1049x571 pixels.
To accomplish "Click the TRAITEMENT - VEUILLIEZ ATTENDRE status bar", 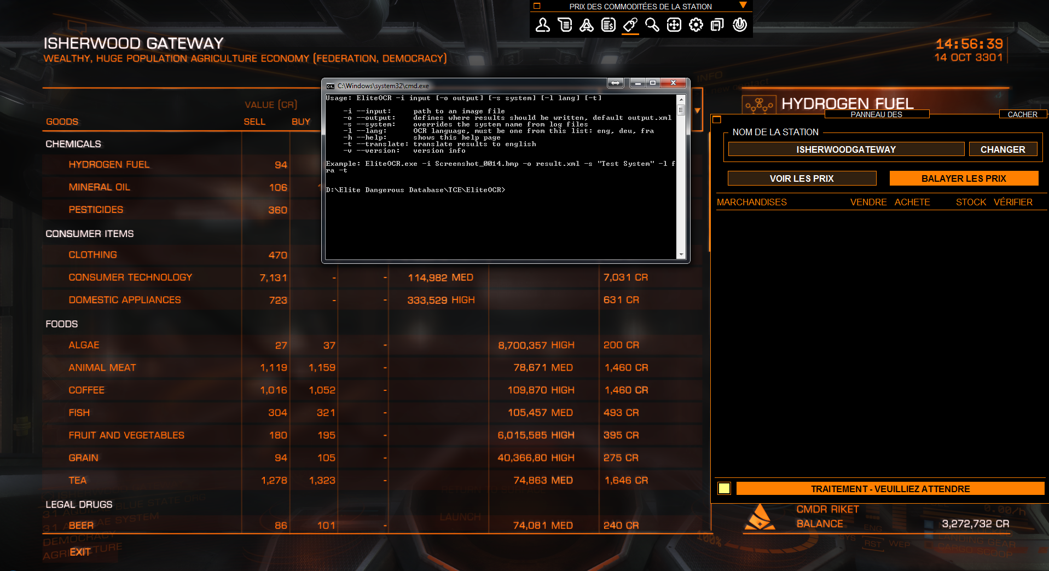I will click(890, 488).
